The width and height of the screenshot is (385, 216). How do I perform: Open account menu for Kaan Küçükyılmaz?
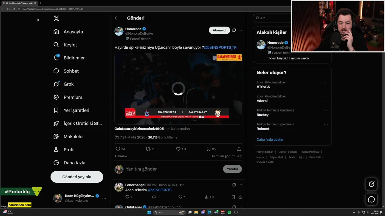coord(80,198)
